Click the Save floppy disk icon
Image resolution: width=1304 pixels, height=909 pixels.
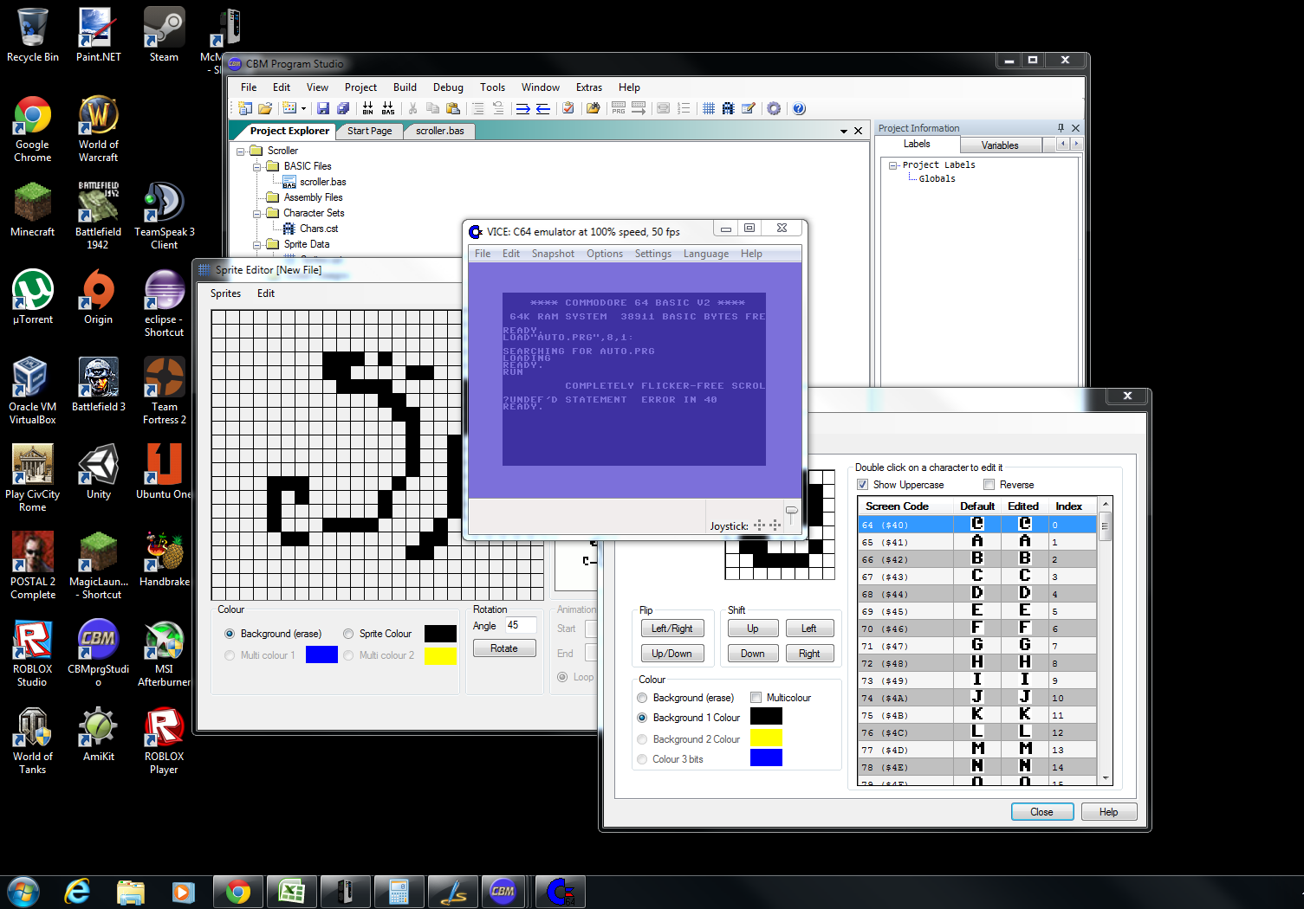click(323, 108)
